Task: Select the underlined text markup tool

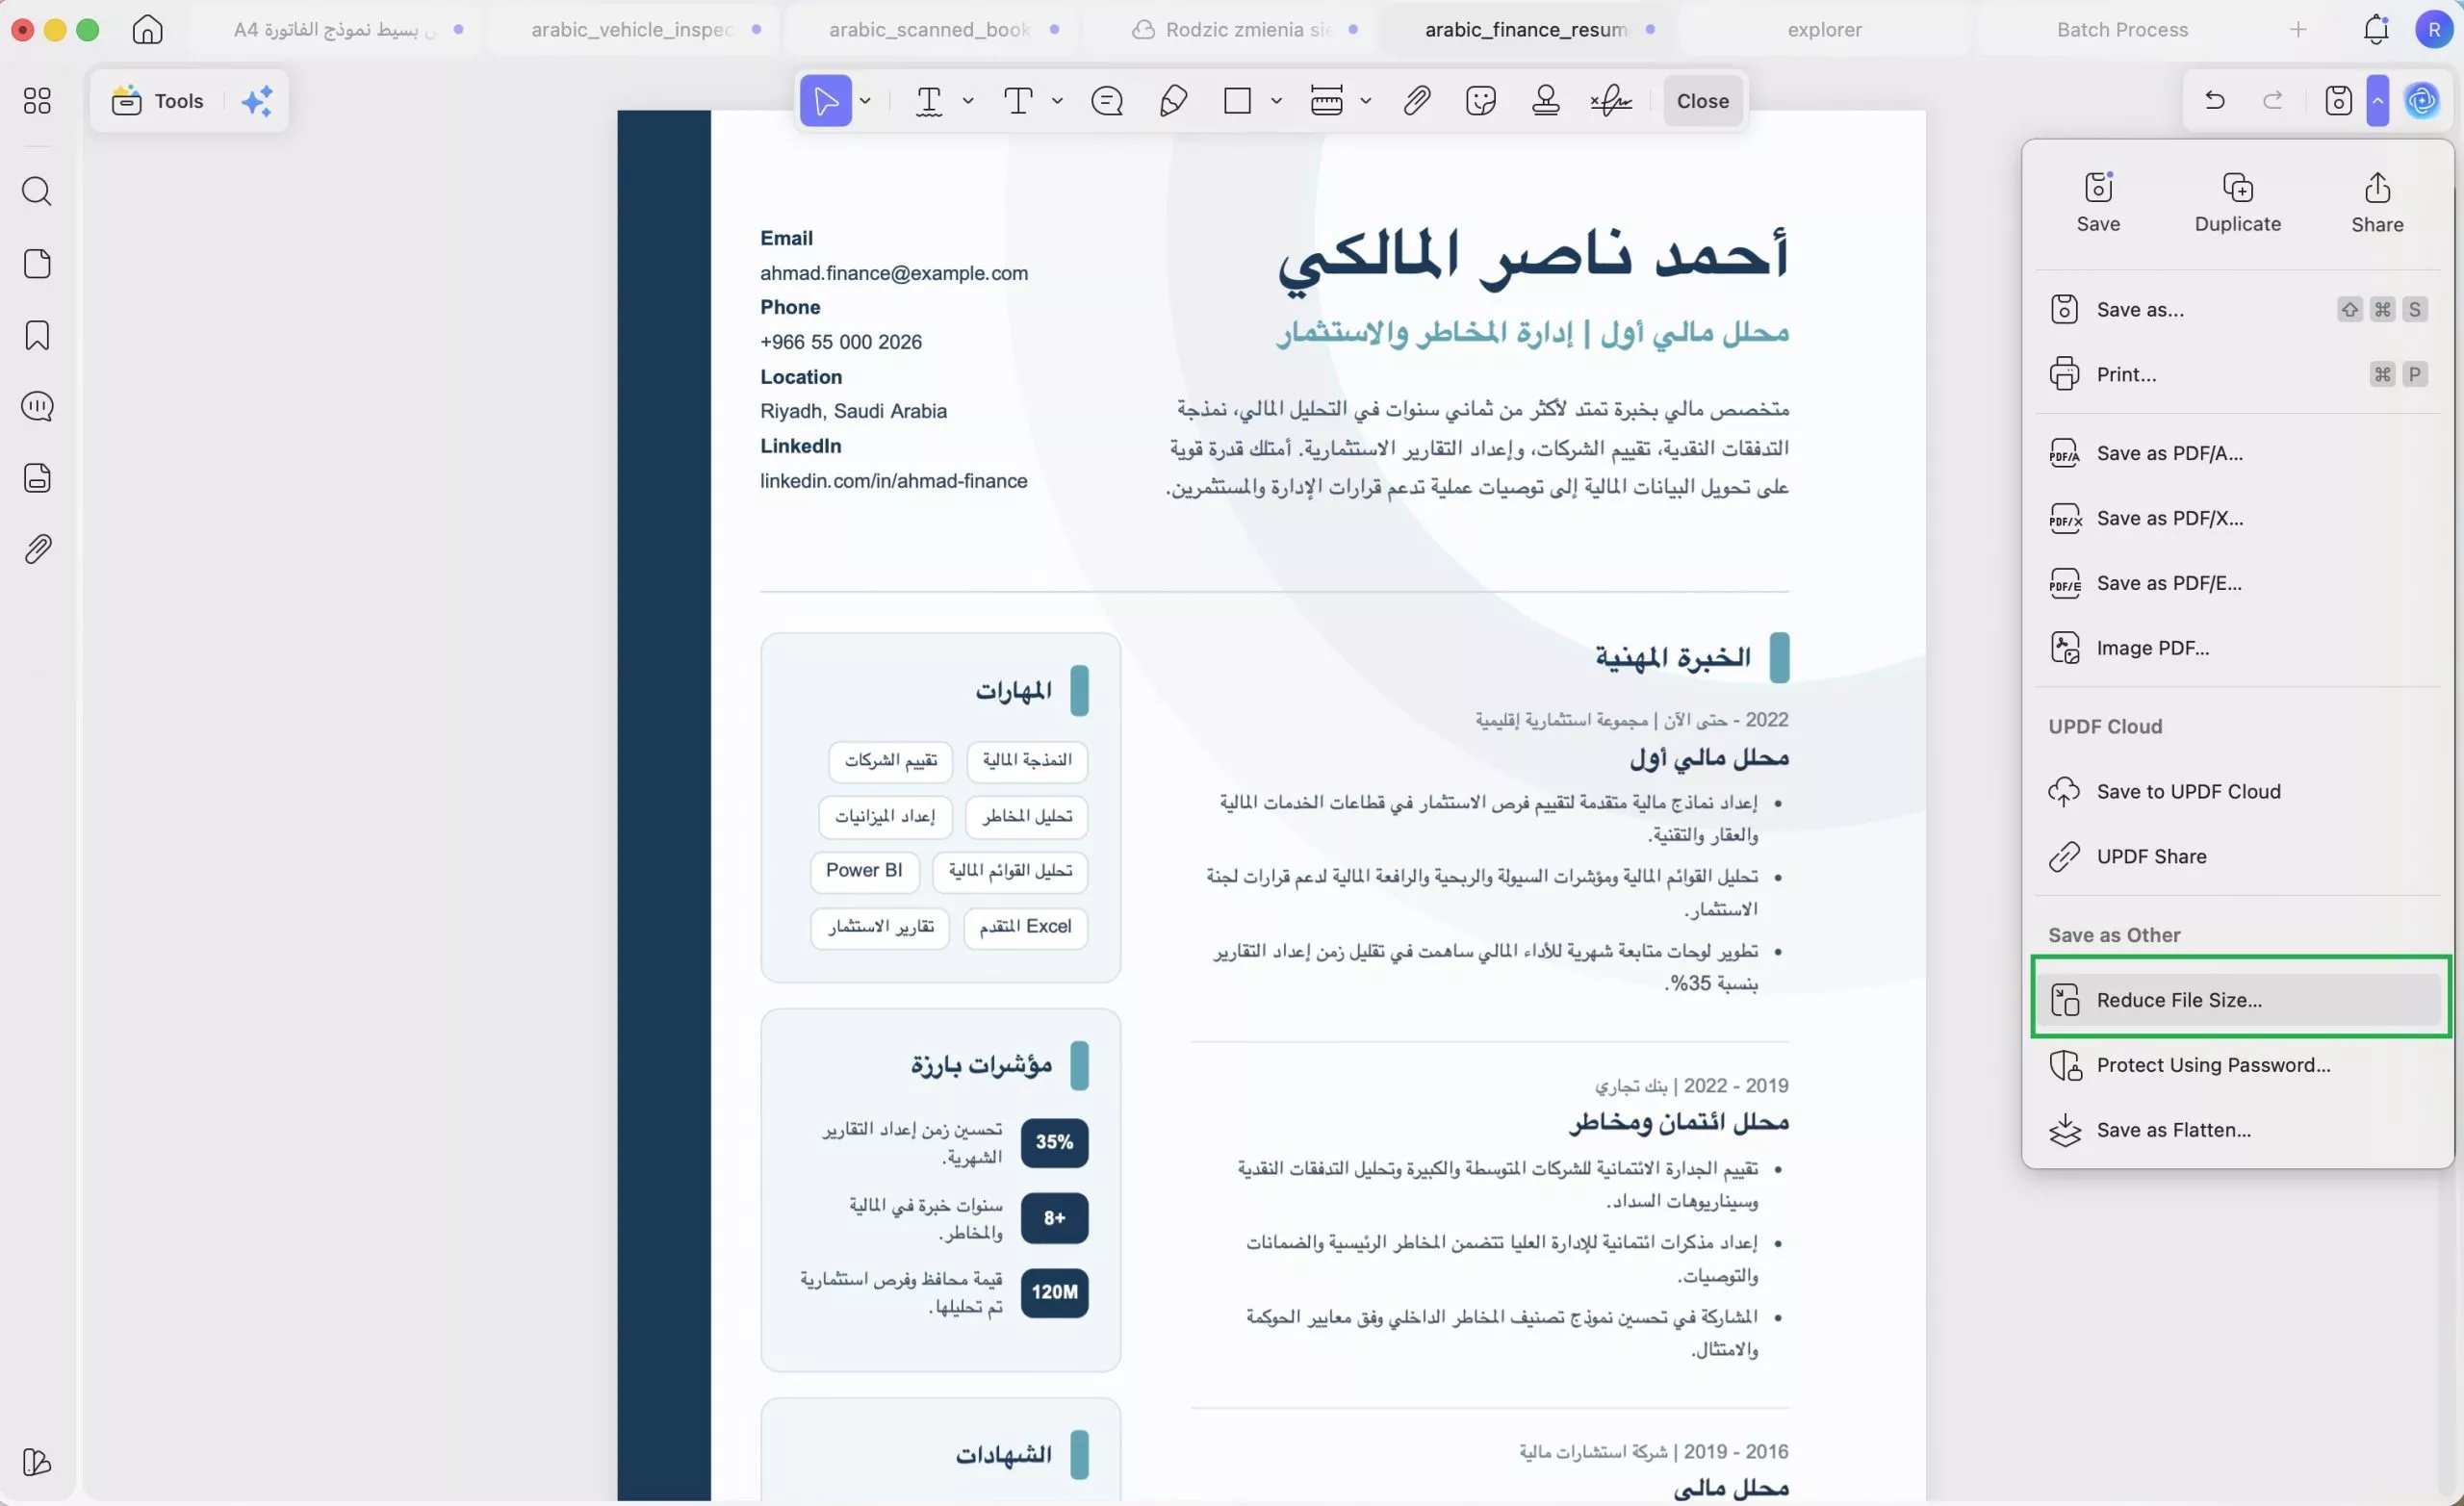Action: pyautogui.click(x=929, y=100)
